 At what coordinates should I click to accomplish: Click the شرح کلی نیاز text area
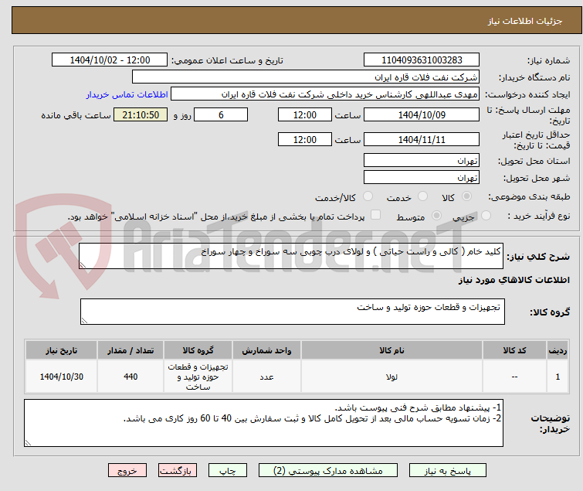click(291, 256)
